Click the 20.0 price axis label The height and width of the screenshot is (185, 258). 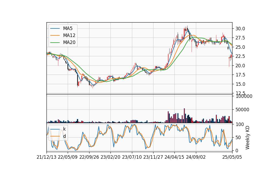pyautogui.click(x=240, y=66)
